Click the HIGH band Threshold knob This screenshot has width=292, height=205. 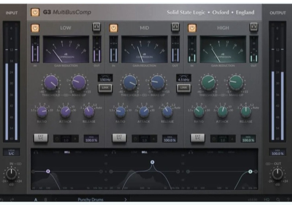tap(208, 82)
